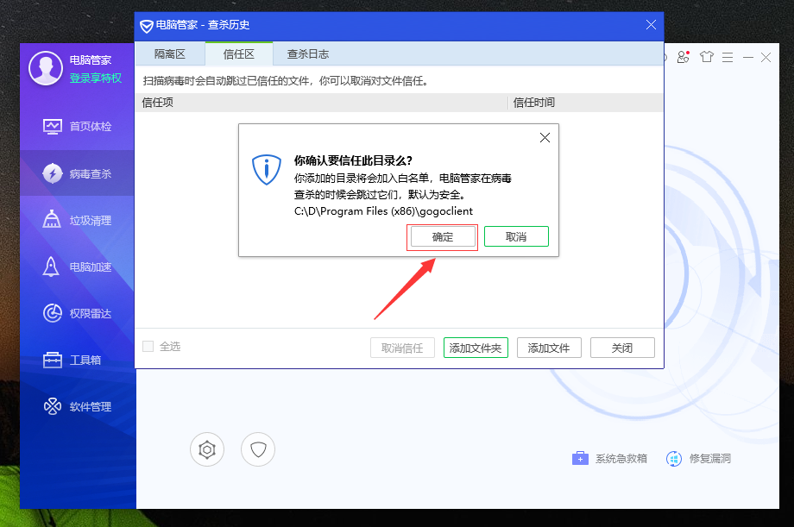
Task: Switch to the 信任区 tab
Action: click(x=239, y=54)
